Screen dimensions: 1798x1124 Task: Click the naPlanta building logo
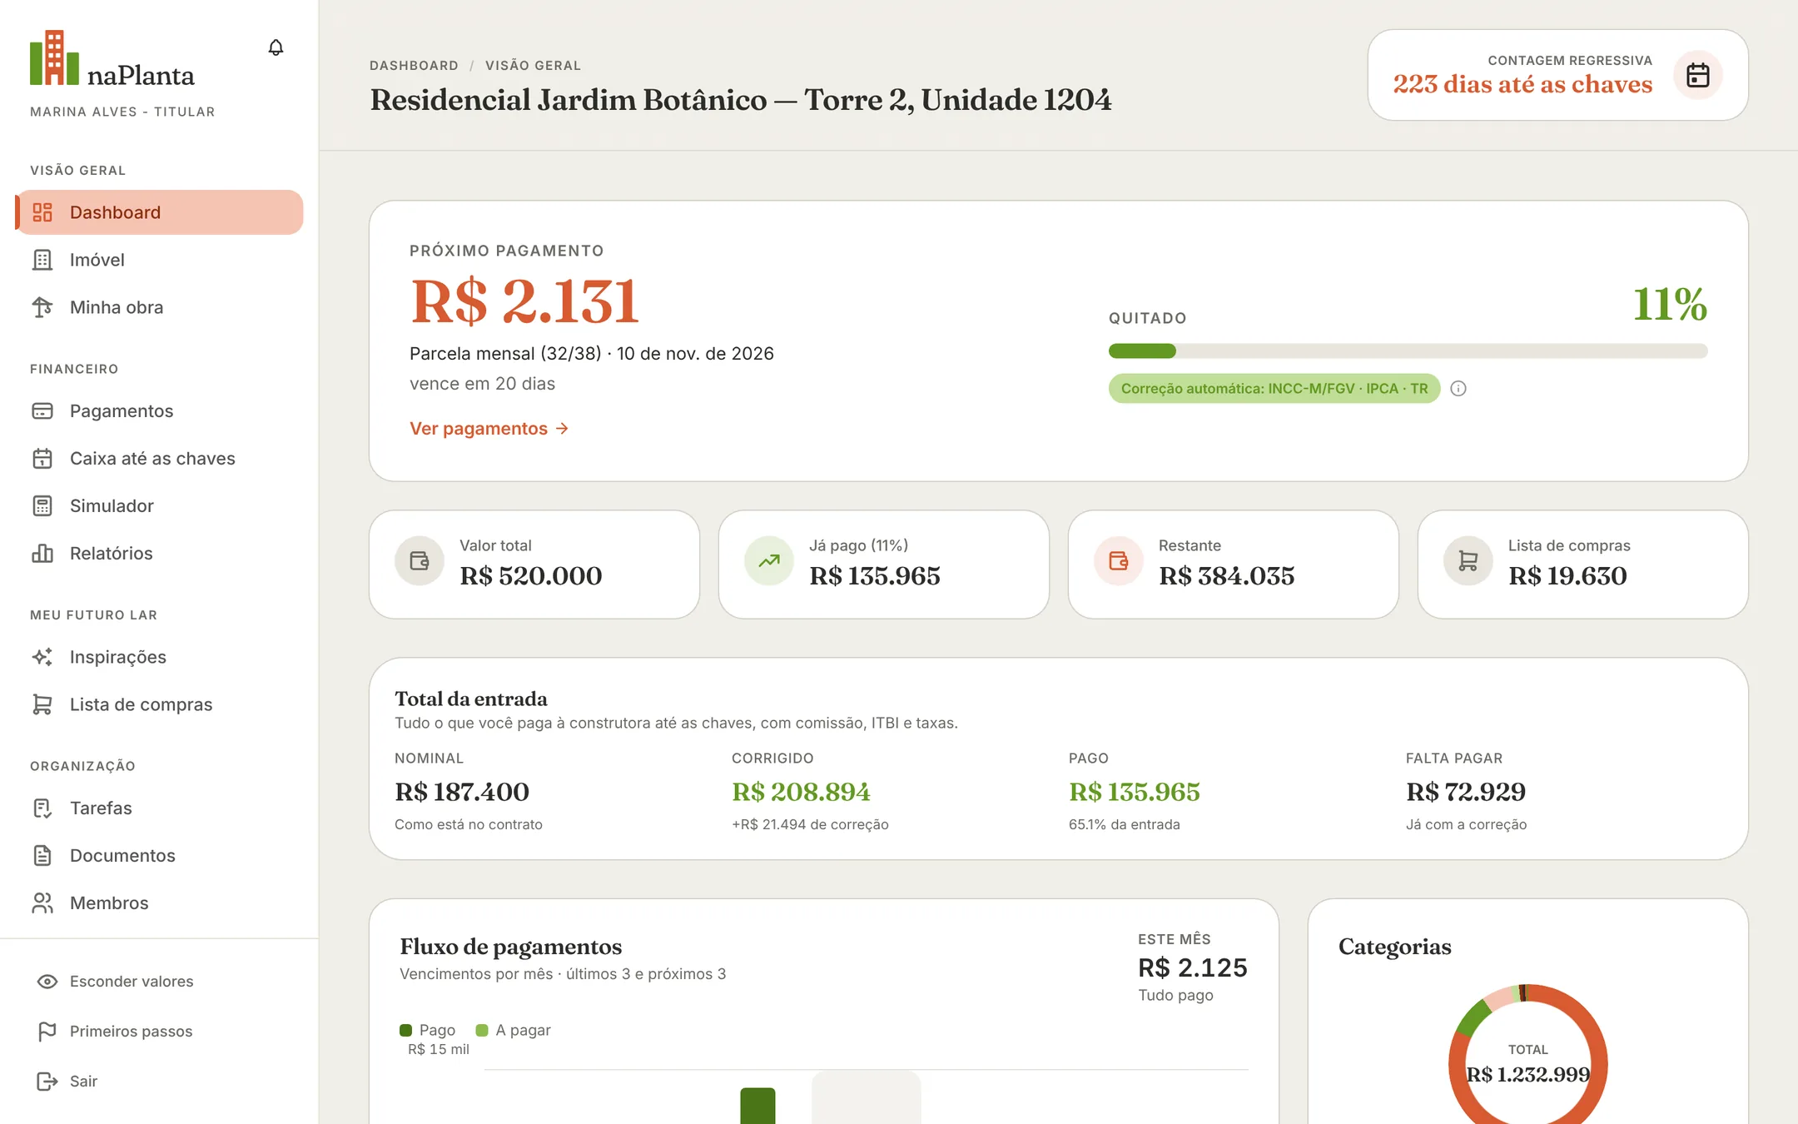click(55, 57)
